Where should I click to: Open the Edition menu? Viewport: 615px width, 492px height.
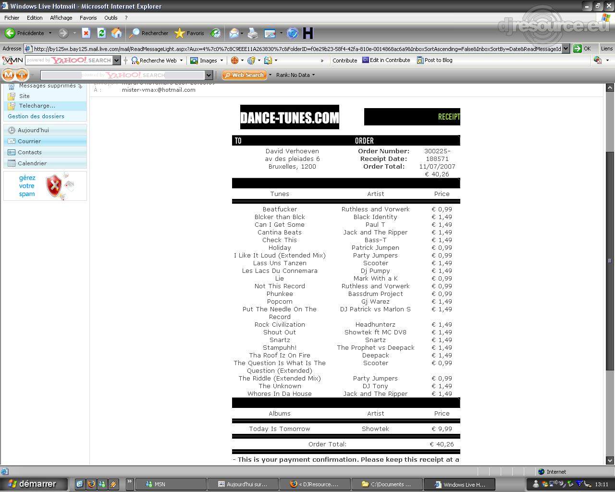pyautogui.click(x=35, y=18)
